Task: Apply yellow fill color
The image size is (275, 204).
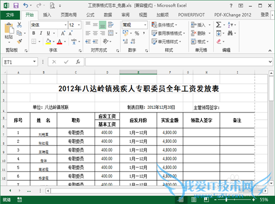Action: [48, 41]
